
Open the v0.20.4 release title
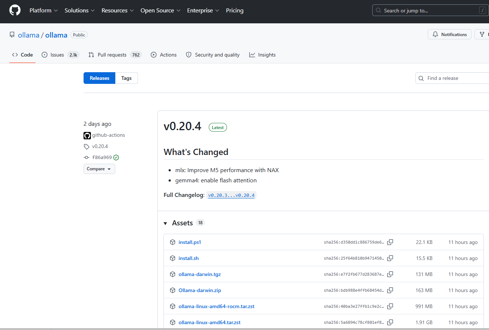point(182,126)
